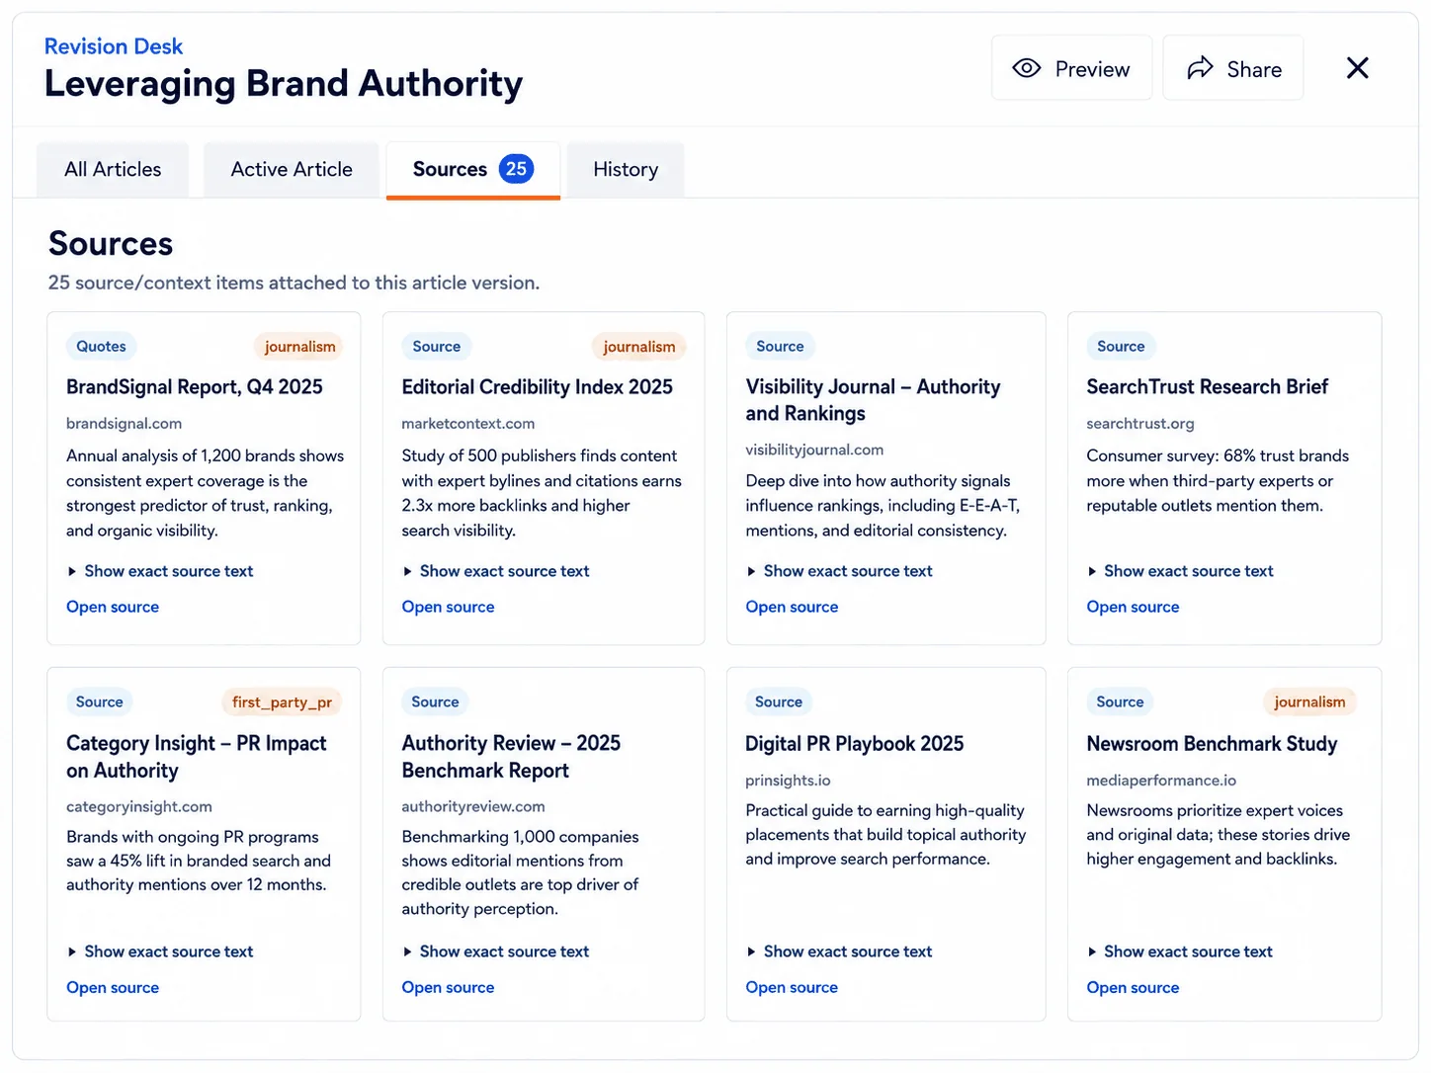Screen dimensions: 1431x1073
Task: Click the Source tag on SearchTrust card
Action: (x=1121, y=347)
